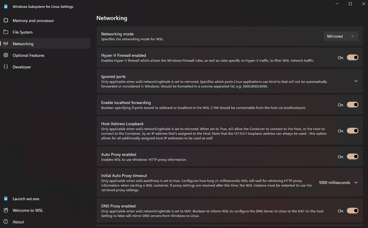Image resolution: width=368 pixels, height=228 pixels.
Task: Show the About page
Action: tap(45, 222)
